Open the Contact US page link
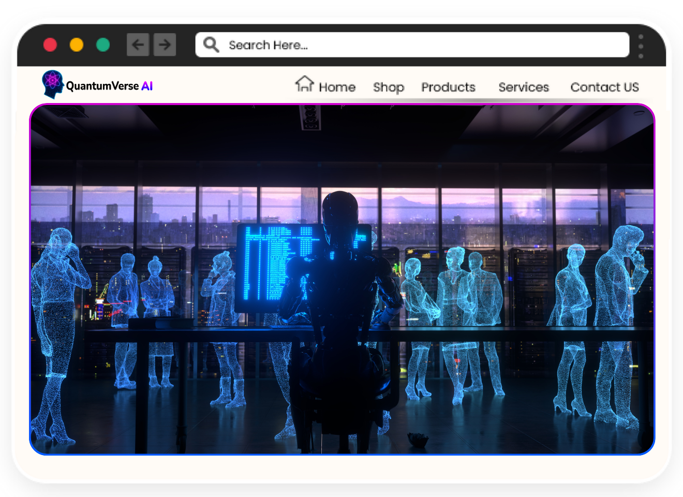This screenshot has width=683, height=497. (604, 87)
